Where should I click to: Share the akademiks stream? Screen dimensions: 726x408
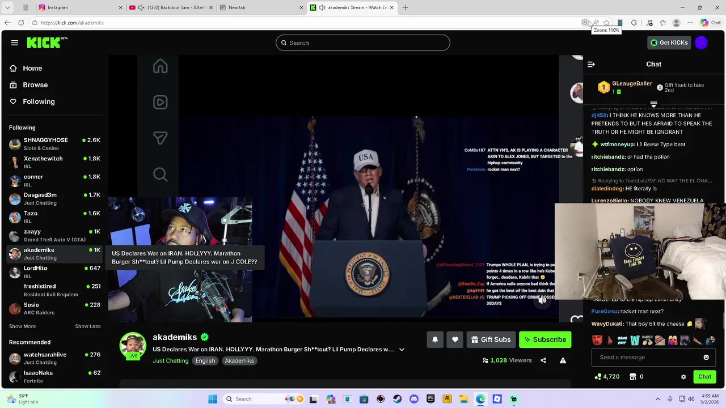(x=543, y=360)
